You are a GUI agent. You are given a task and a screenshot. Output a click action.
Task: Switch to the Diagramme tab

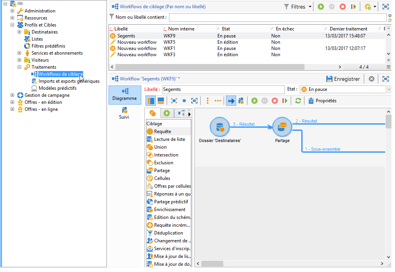(x=125, y=95)
